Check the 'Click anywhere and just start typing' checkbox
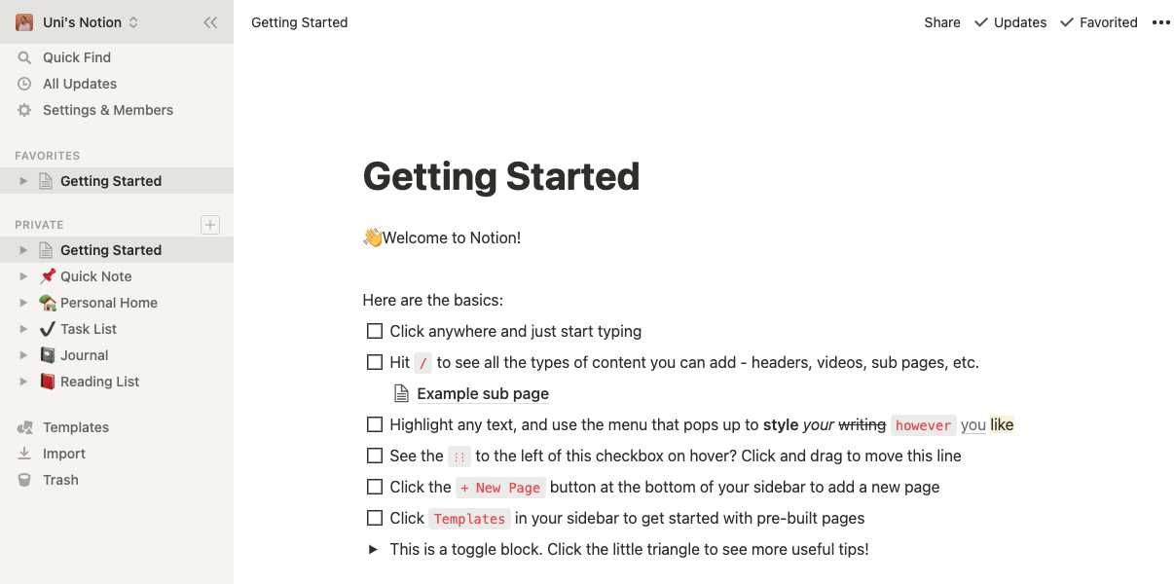Screen dimensions: 1174x584 375,331
